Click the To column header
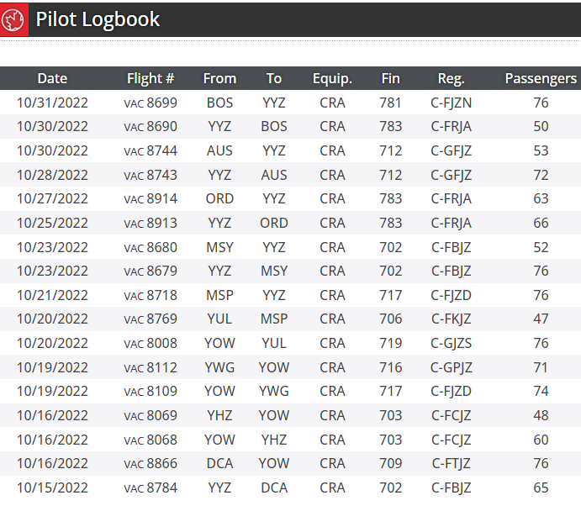Viewport: 581px width, 506px height. point(274,79)
